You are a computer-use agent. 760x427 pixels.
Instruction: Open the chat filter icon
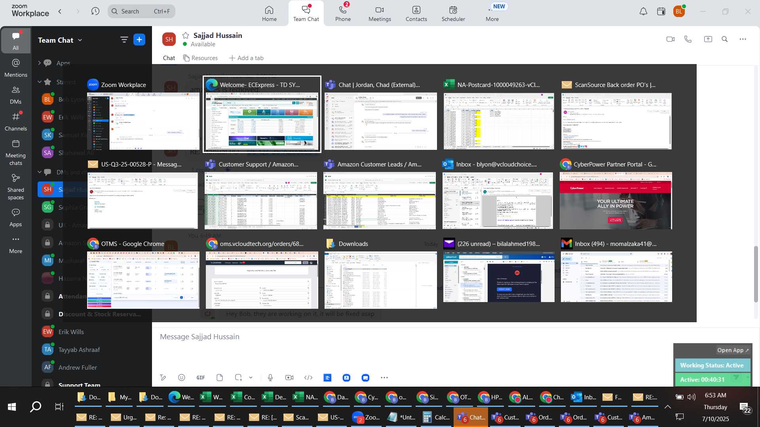(124, 40)
